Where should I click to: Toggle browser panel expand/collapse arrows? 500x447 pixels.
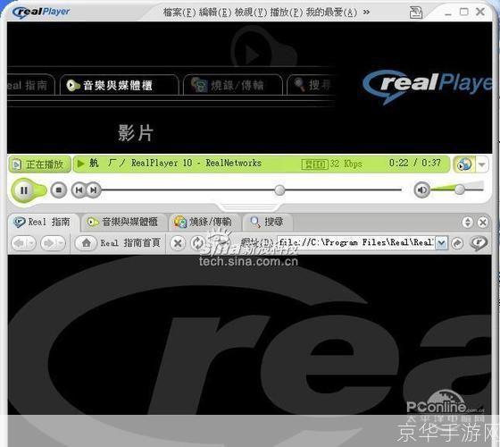coord(468,223)
